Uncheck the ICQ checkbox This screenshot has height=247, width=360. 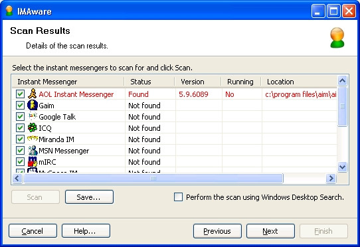(20, 127)
